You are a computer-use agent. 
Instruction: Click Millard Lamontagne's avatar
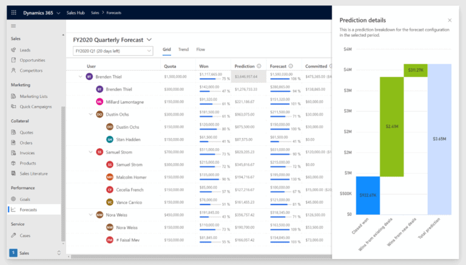pos(100,102)
